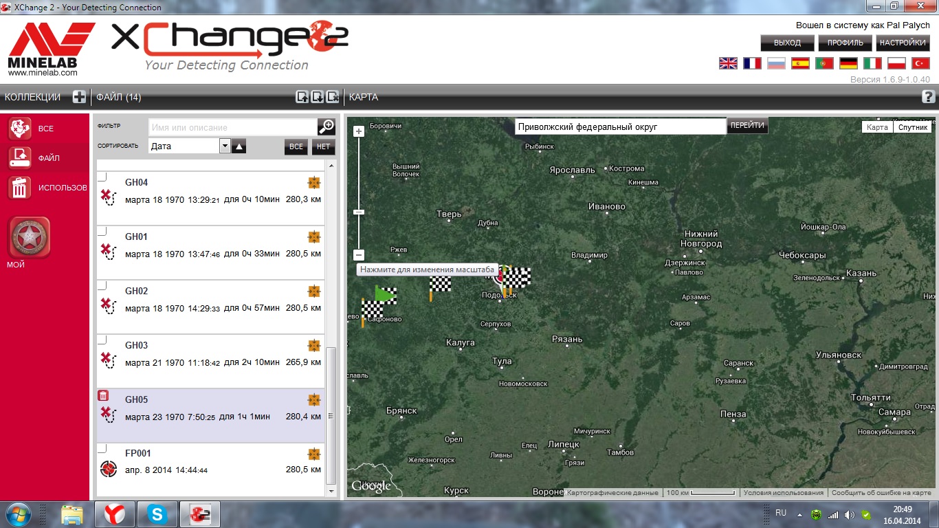Open the ИСПОЛЬЗОВ trash section in the sidebar
The width and height of the screenshot is (939, 528).
[19, 187]
